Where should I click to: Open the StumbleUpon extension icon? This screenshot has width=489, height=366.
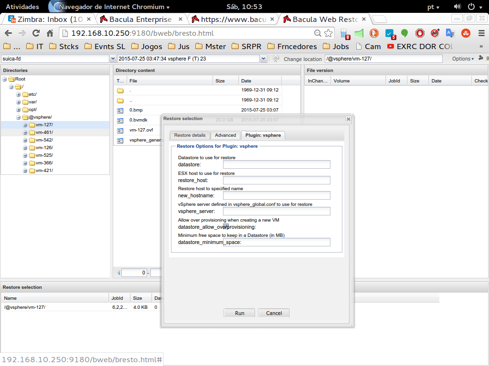point(466,33)
